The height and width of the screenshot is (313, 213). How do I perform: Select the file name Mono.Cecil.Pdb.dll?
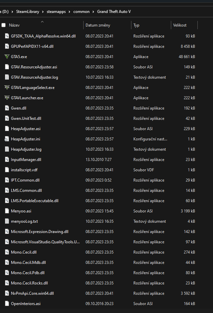(28, 273)
